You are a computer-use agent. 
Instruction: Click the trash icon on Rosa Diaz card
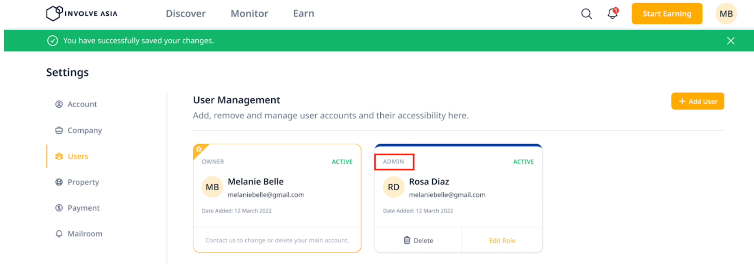pyautogui.click(x=407, y=240)
